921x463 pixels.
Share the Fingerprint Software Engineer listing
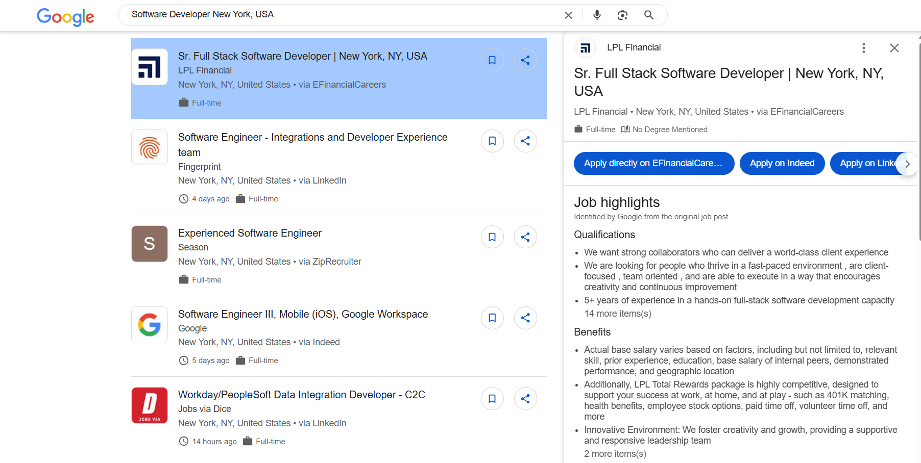pyautogui.click(x=525, y=141)
